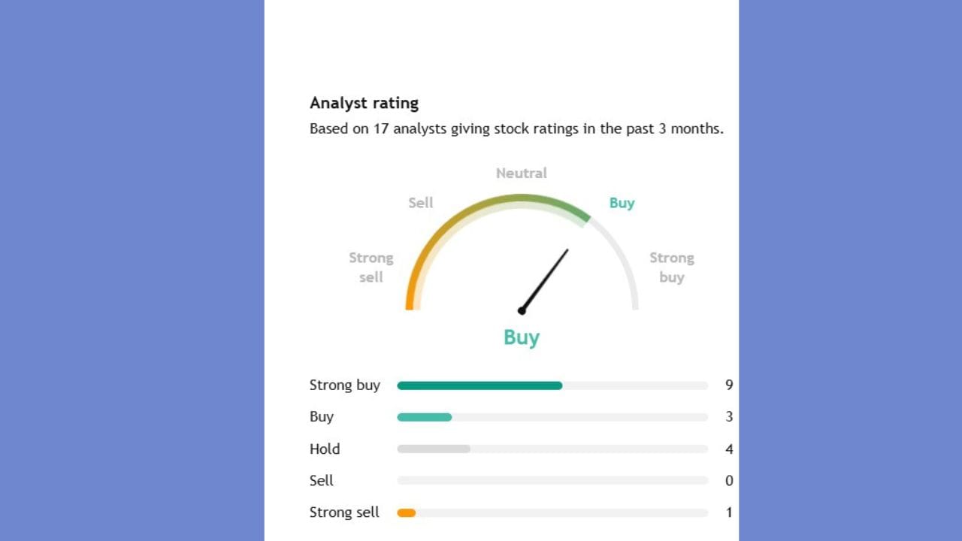Click the large Buy verdict below gauge

522,337
